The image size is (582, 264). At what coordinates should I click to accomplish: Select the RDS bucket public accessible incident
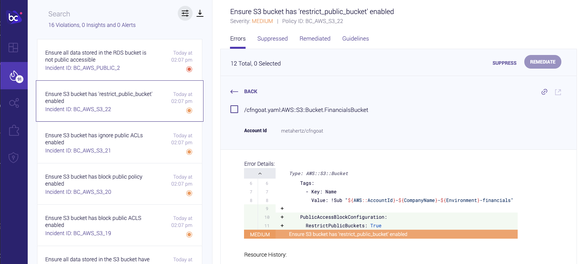[120, 60]
